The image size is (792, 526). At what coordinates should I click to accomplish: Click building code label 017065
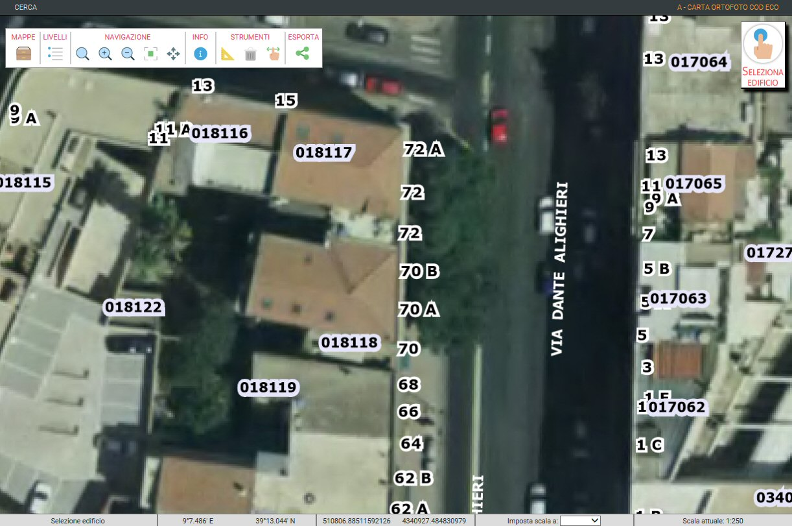(x=693, y=184)
